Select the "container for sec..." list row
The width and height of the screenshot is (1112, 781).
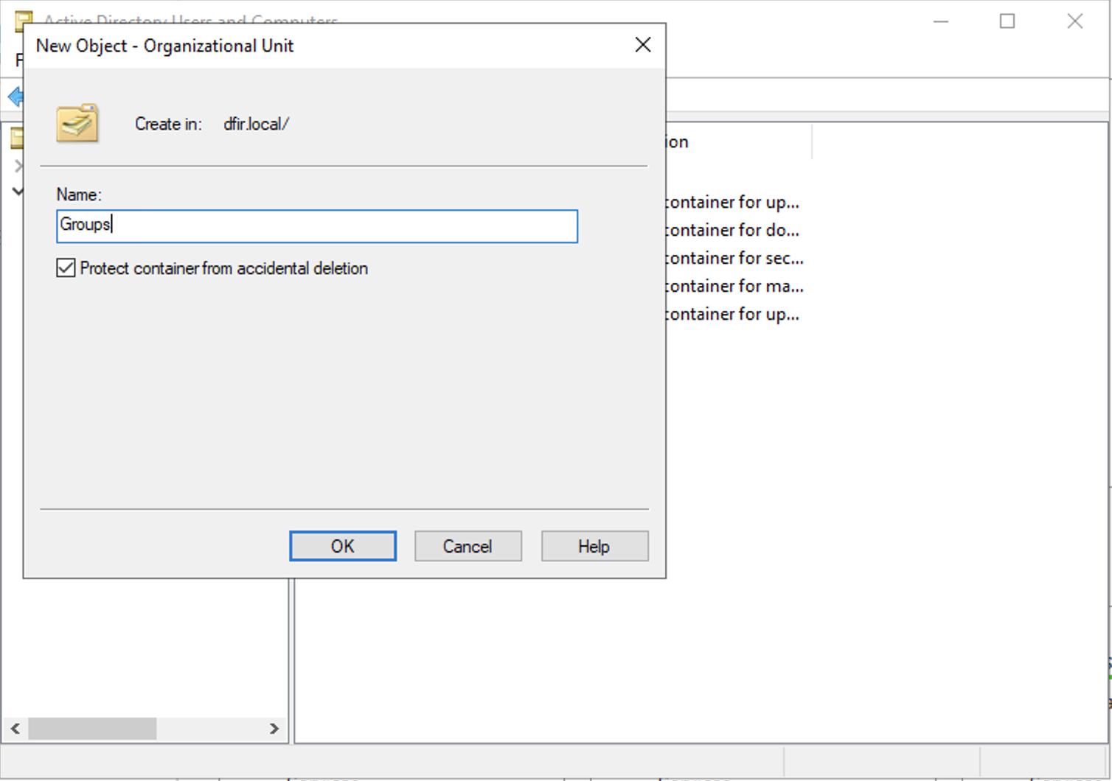pyautogui.click(x=734, y=259)
